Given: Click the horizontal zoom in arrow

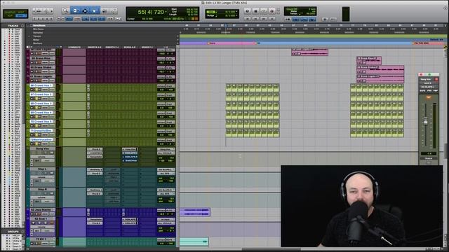Looking at the screenshot, I should [x=51, y=11].
